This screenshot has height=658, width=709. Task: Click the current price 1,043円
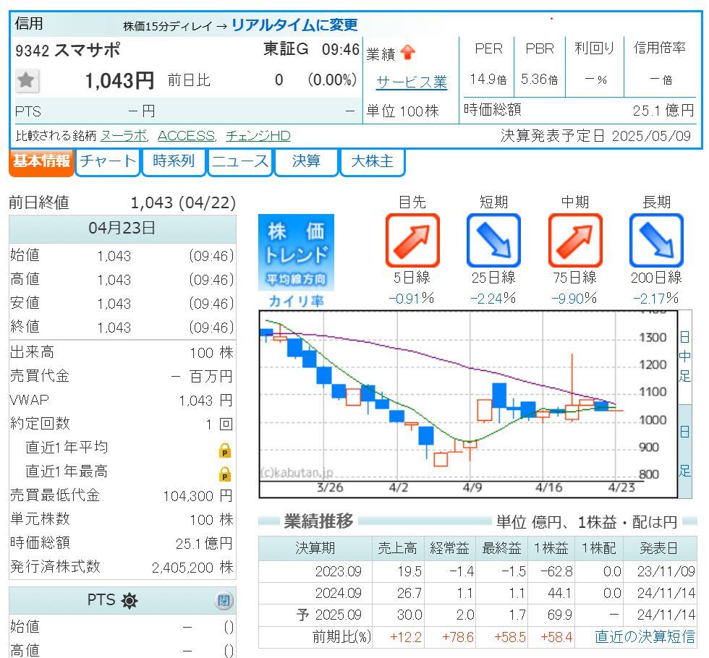click(x=119, y=81)
